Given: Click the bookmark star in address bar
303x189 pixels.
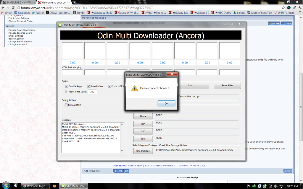Looking at the screenshot, I should click(283, 7).
